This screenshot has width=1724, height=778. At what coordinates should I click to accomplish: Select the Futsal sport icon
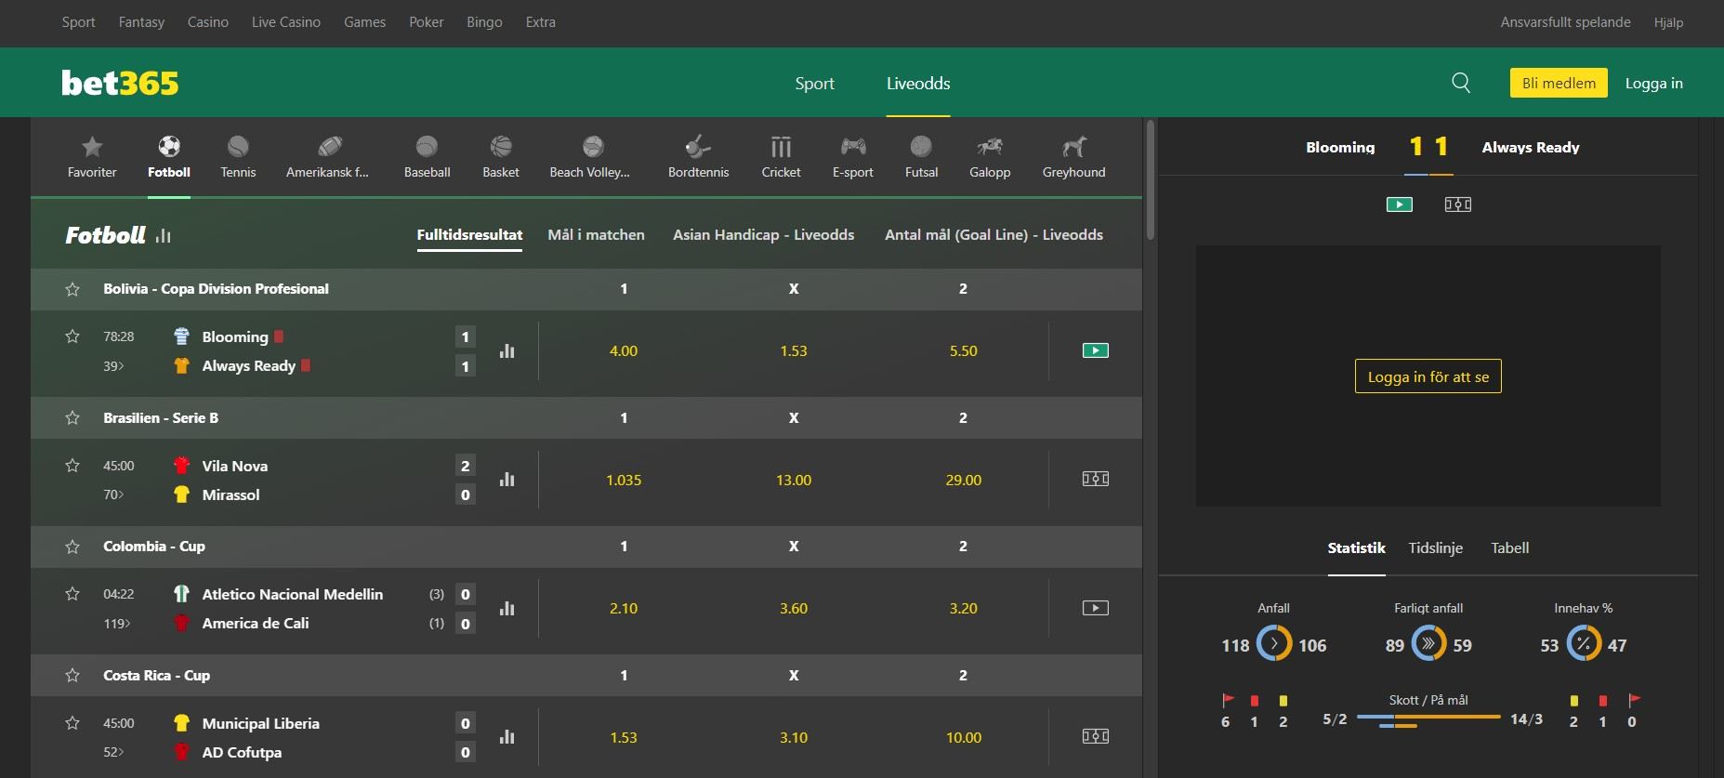[x=921, y=146]
